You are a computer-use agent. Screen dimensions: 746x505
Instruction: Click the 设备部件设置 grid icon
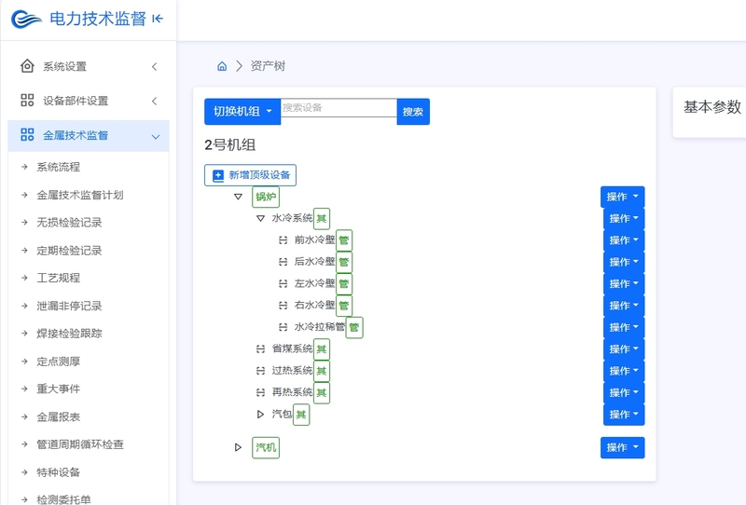[x=27, y=101]
